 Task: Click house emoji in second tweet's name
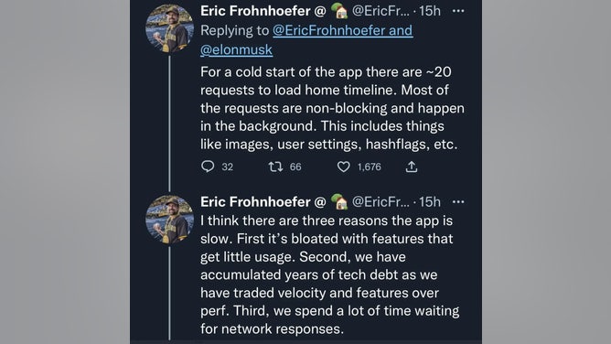click(339, 201)
